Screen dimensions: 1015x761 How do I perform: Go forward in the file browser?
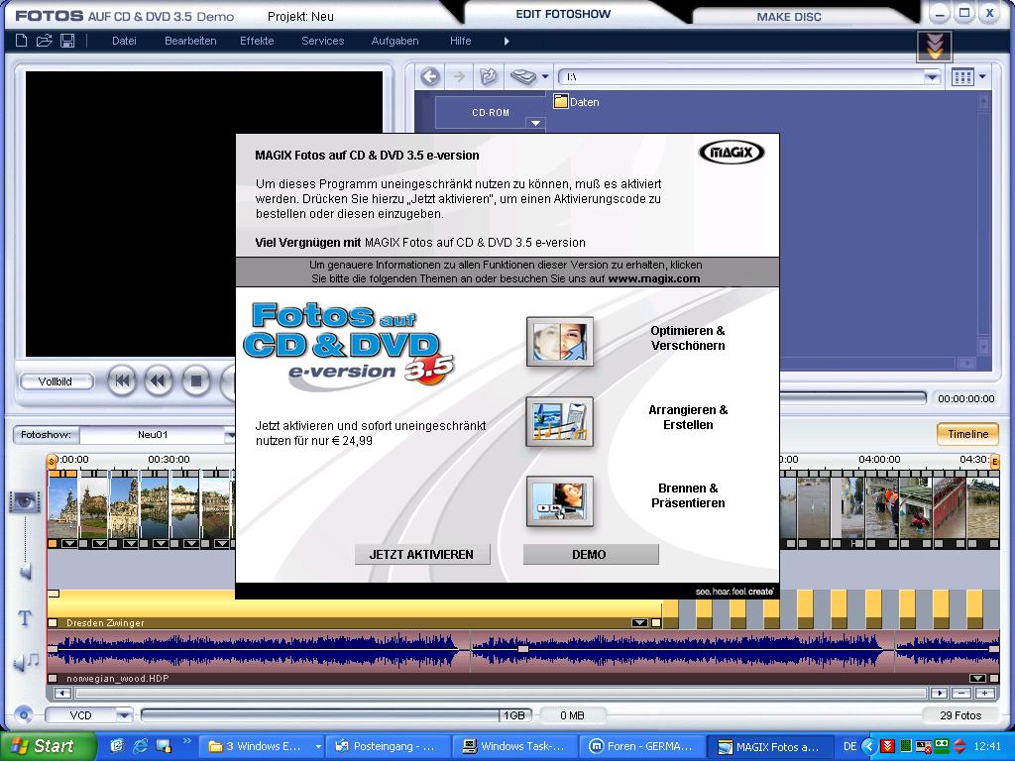click(x=459, y=77)
